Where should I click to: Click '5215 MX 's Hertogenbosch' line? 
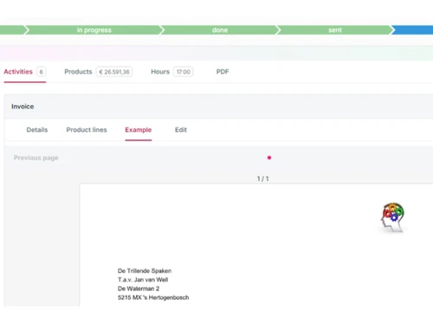click(x=153, y=297)
